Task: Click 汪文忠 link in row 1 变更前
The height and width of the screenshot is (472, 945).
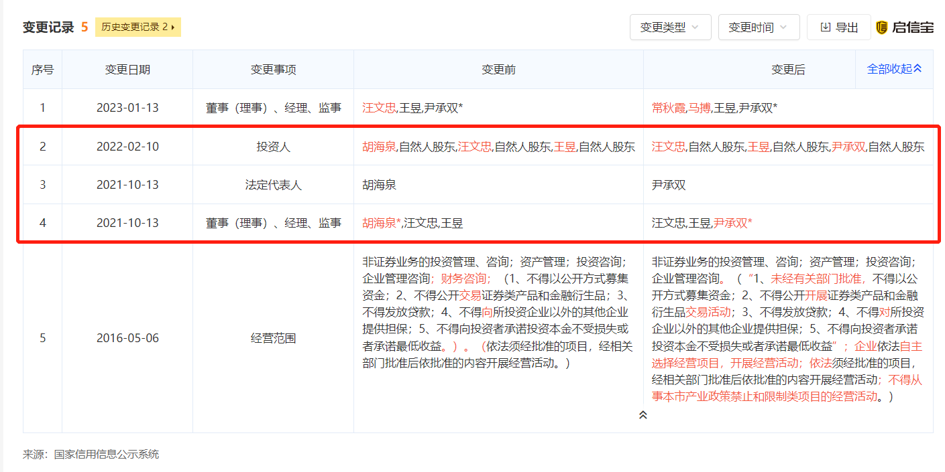Action: (x=380, y=107)
